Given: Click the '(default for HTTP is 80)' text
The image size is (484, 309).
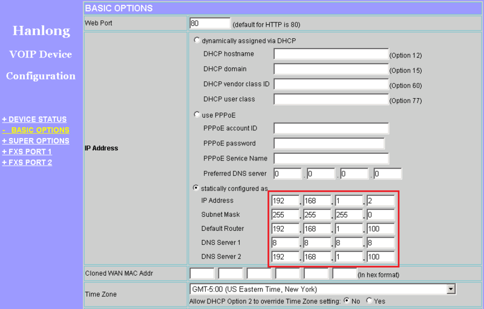Looking at the screenshot, I should (x=266, y=25).
